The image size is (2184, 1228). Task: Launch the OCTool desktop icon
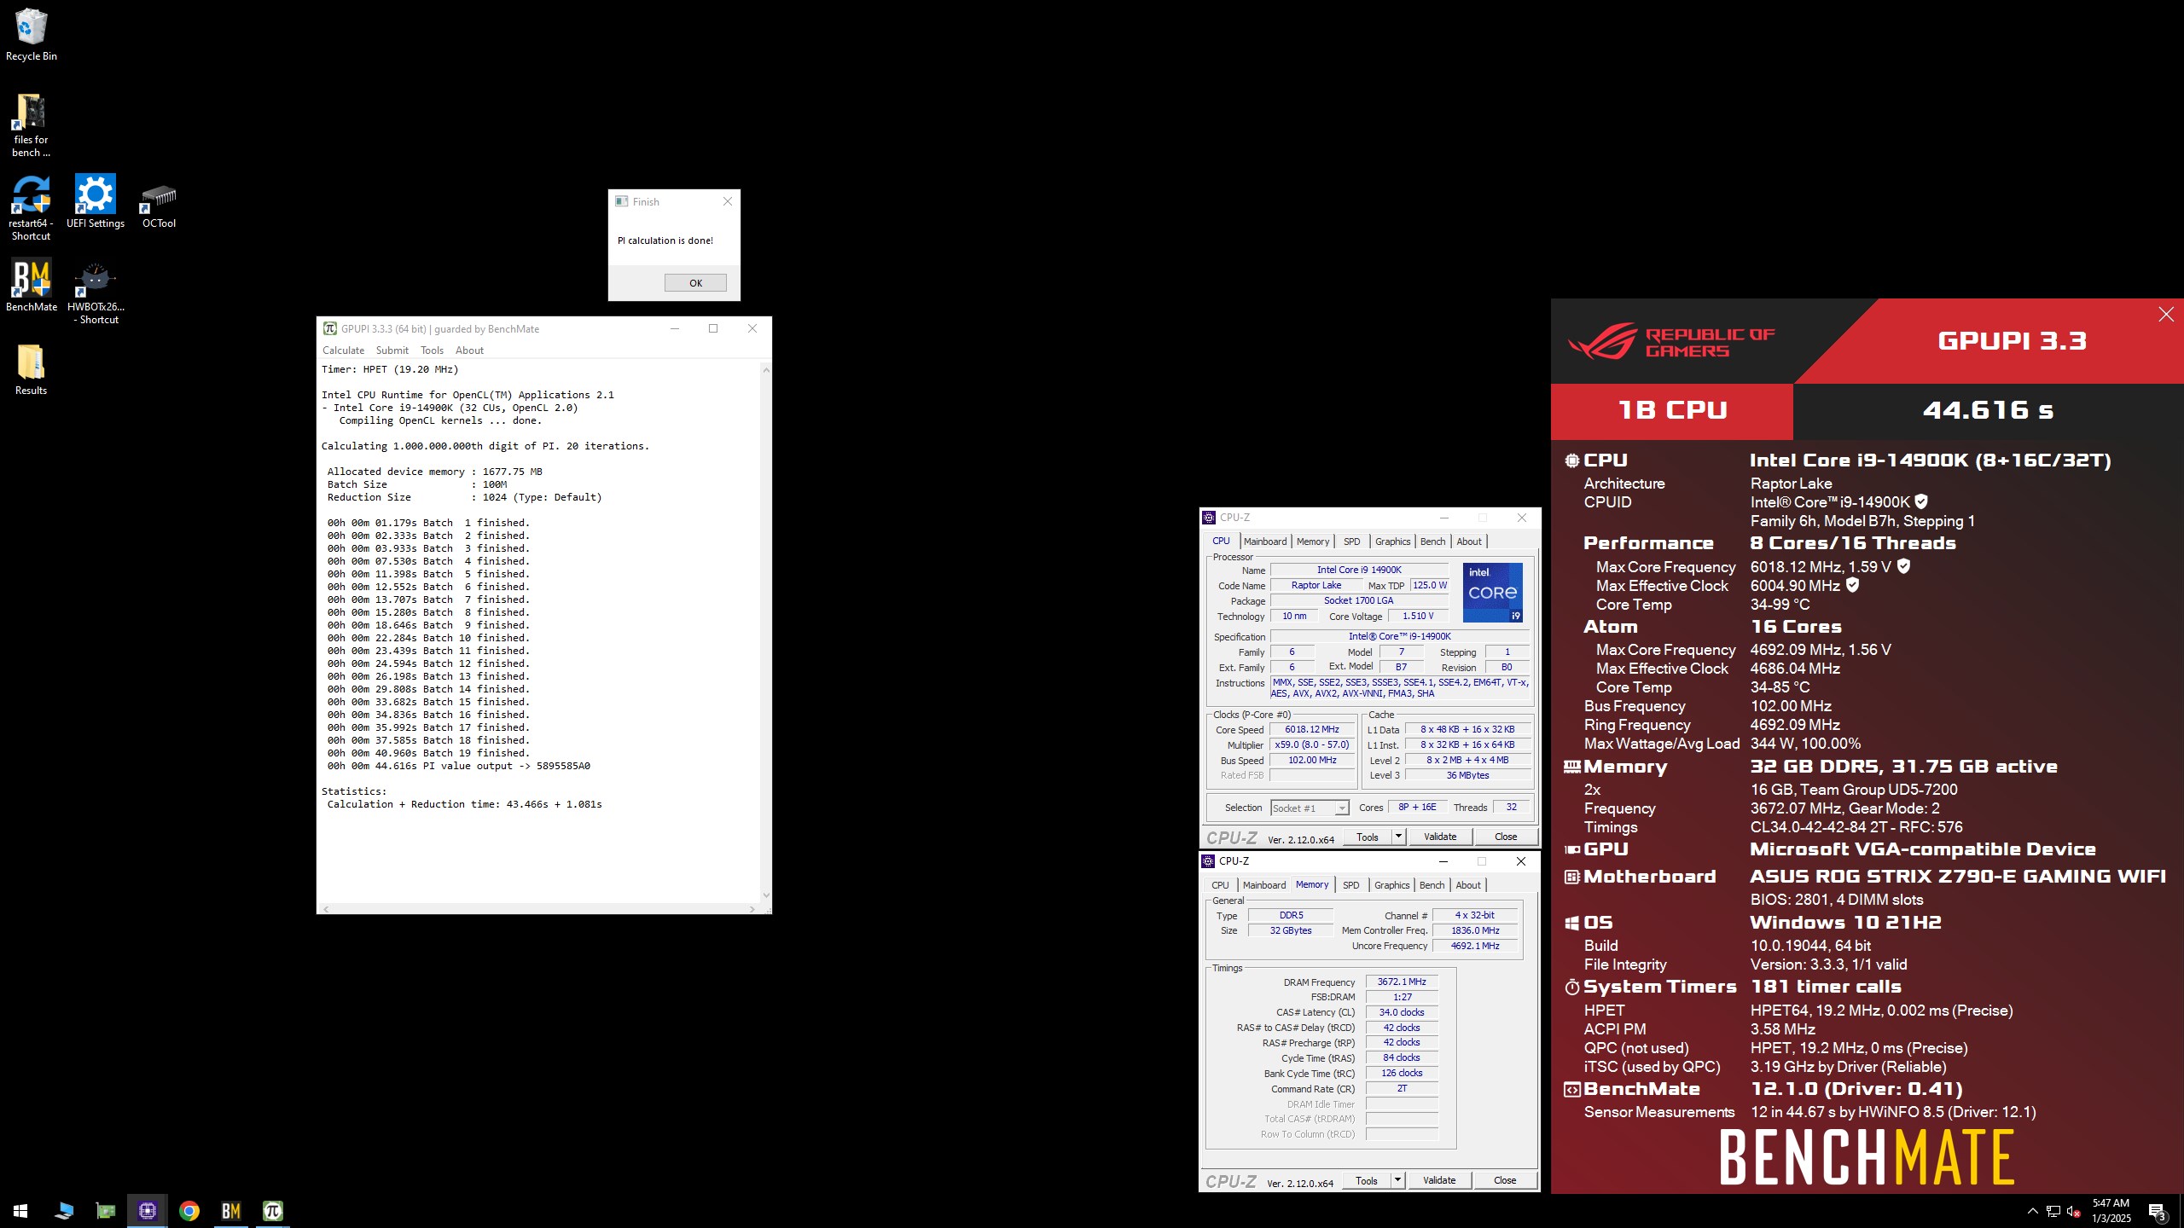point(159,207)
